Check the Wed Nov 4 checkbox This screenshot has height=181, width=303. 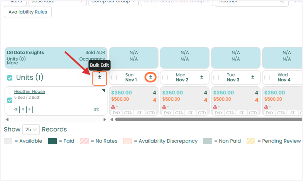click(x=267, y=78)
